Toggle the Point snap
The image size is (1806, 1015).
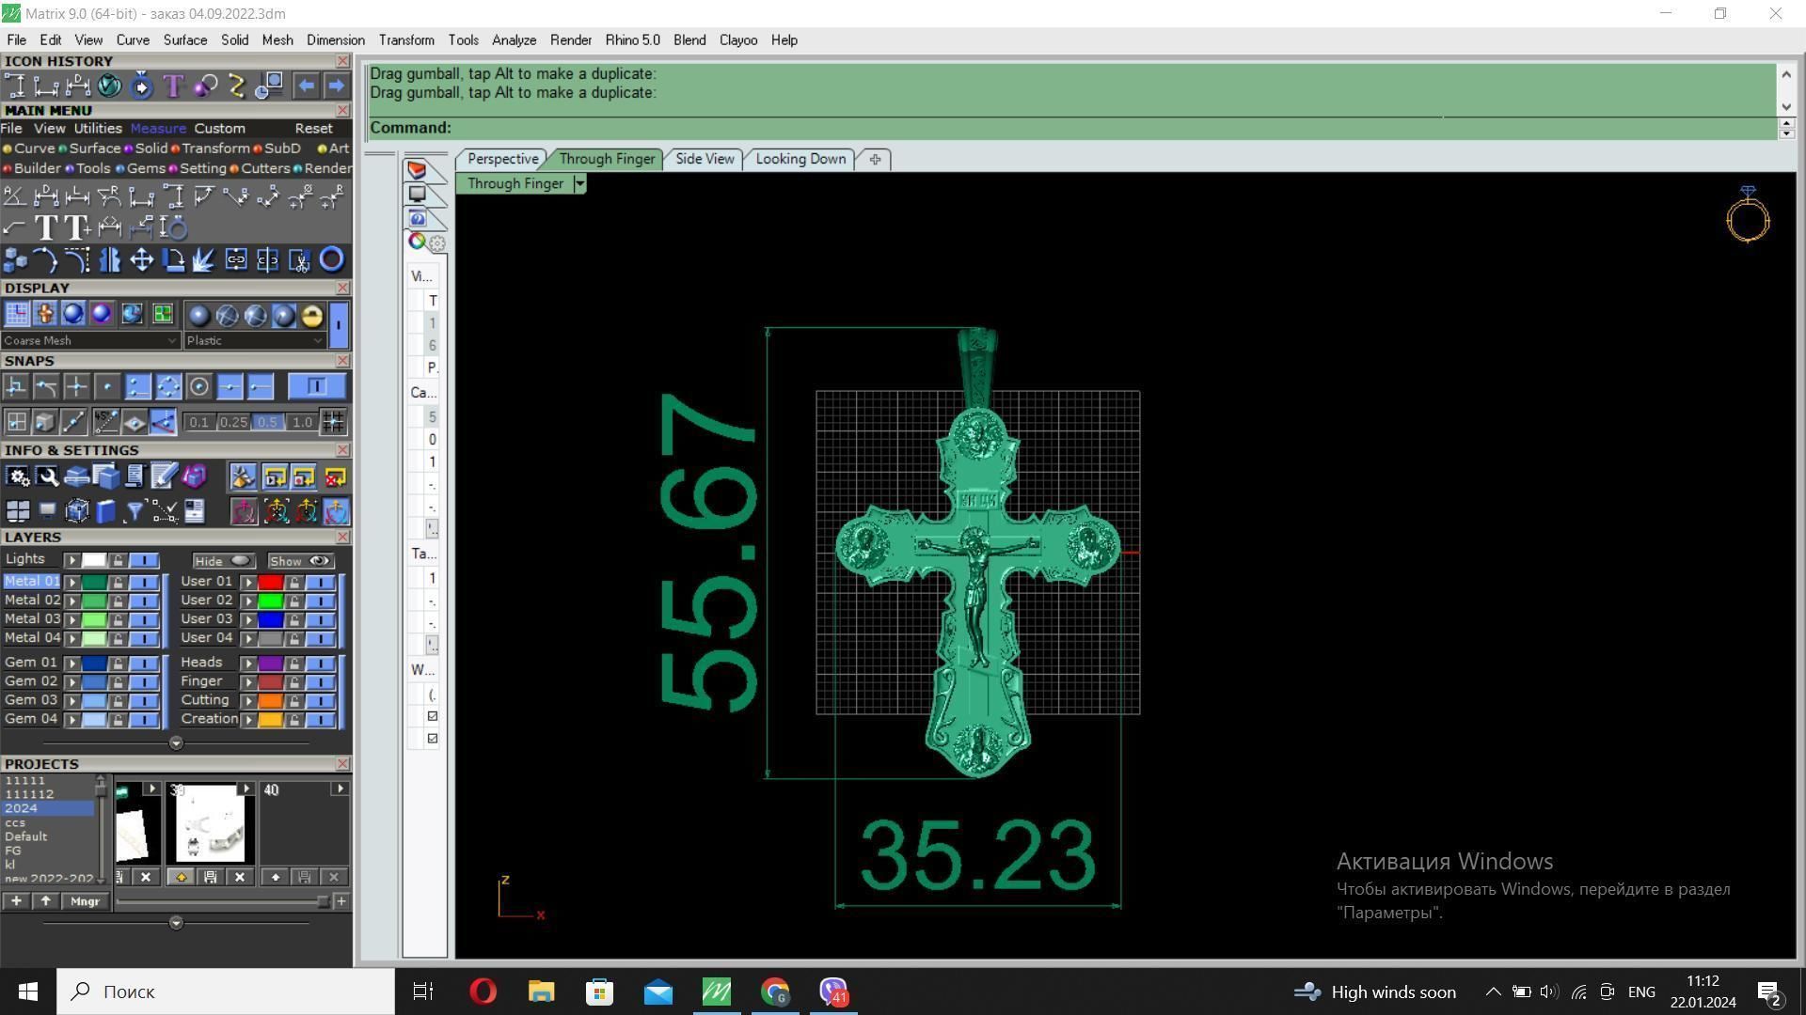(x=107, y=386)
